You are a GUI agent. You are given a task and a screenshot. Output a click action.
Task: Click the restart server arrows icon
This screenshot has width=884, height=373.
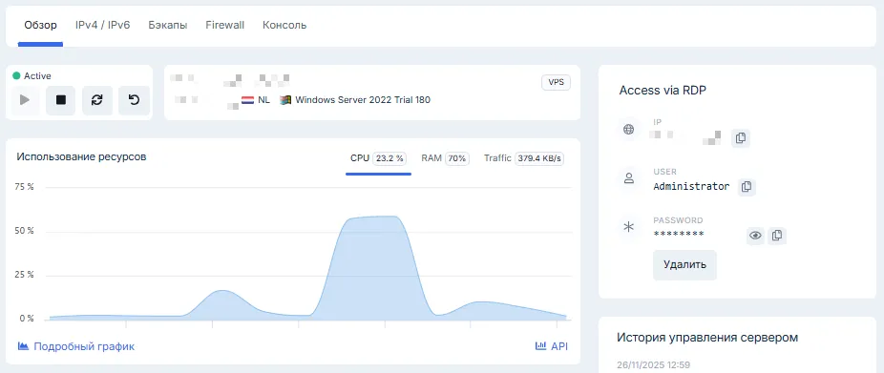click(x=97, y=100)
